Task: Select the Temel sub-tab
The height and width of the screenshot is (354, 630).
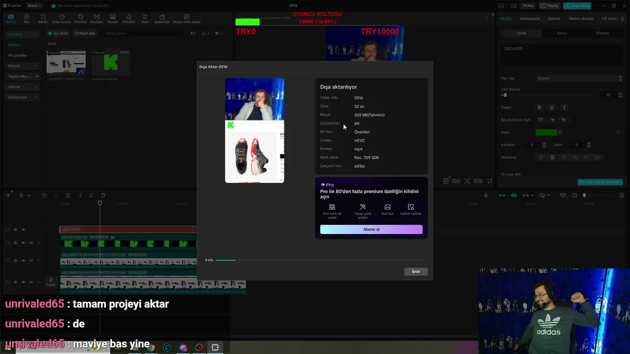Action: 521,33
